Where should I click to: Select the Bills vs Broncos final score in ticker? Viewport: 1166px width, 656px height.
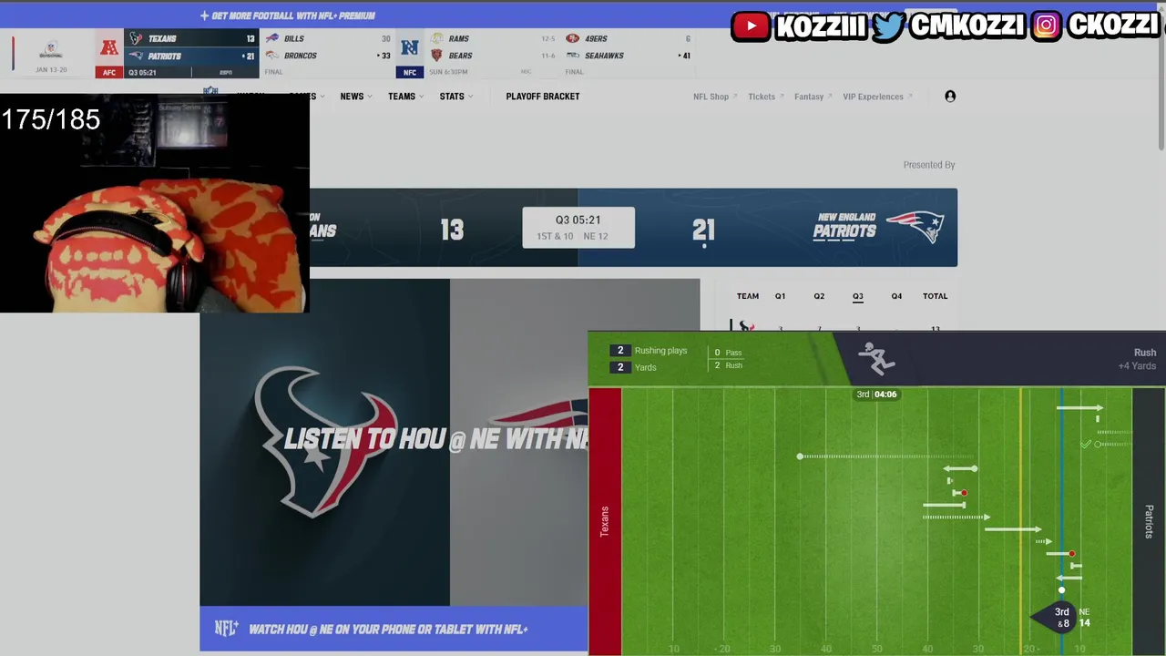point(327,53)
